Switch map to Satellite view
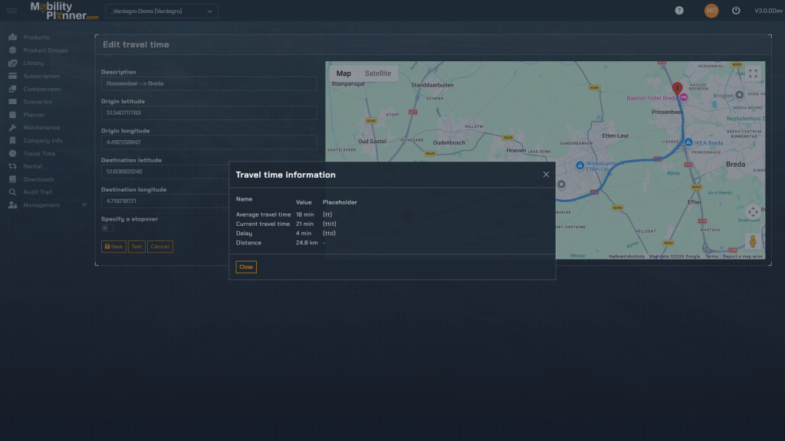Image resolution: width=785 pixels, height=441 pixels. click(377, 73)
